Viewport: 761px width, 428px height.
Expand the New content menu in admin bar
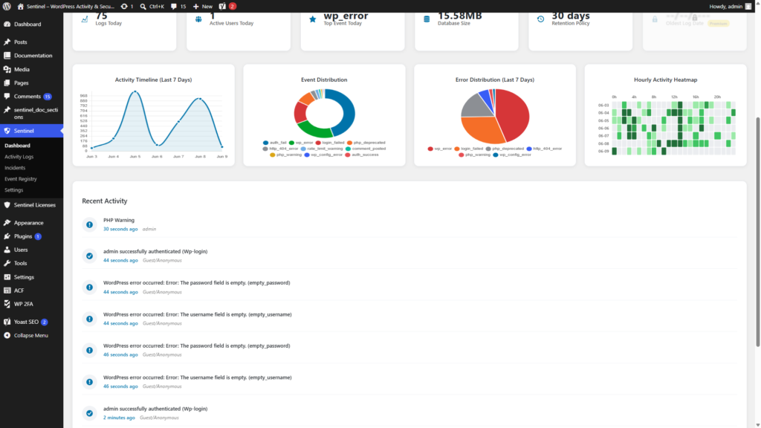(203, 6)
